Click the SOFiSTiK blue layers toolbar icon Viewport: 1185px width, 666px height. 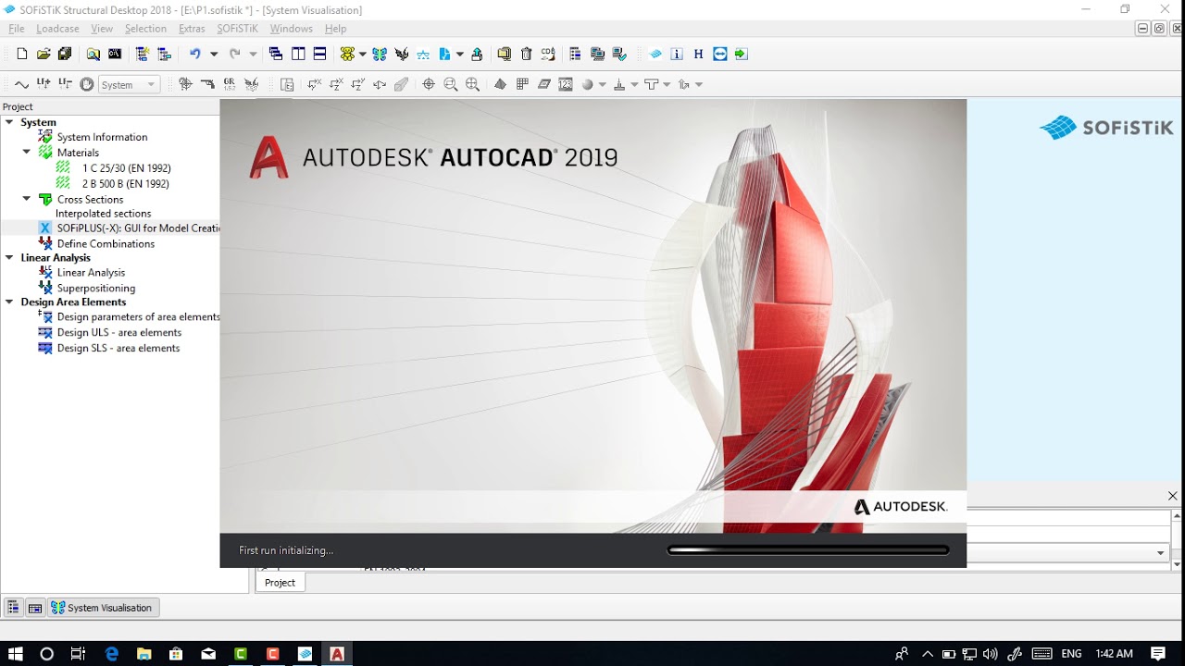655,54
